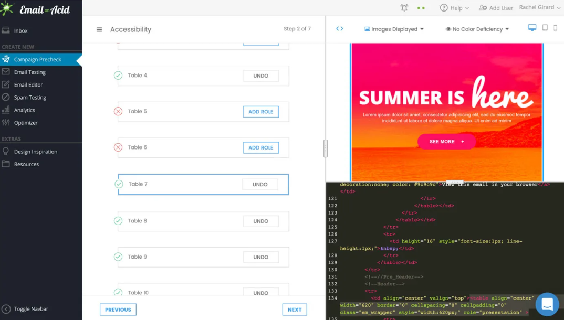The image size is (564, 320).
Task: Open the Email Editor pencil icon
Action: click(x=6, y=84)
